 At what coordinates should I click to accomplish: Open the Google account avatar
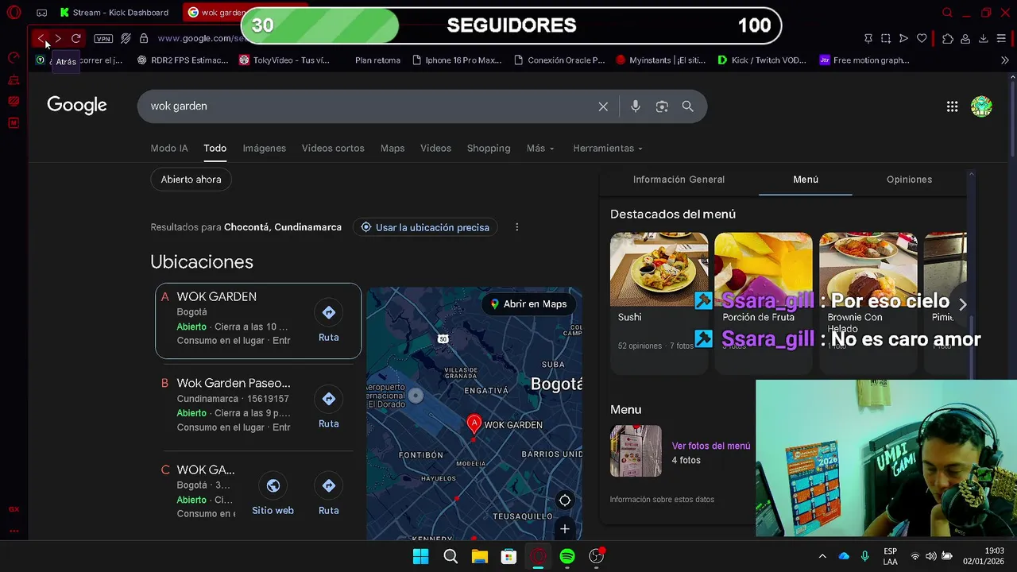tap(981, 106)
